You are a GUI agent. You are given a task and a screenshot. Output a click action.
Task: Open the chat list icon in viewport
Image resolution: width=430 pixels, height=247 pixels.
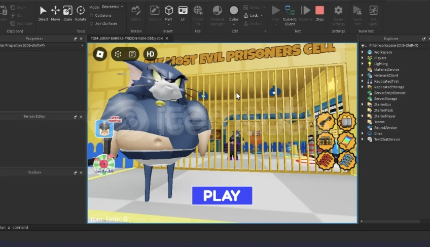point(132,54)
